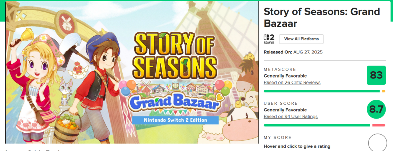Click the green Metascore 83 badge
Image resolution: width=393 pixels, height=151 pixels.
tap(376, 75)
